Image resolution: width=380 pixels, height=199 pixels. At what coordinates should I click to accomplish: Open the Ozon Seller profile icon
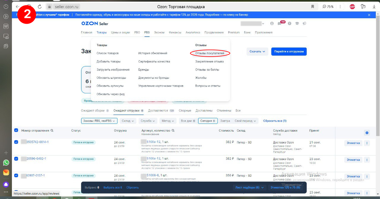272,23
